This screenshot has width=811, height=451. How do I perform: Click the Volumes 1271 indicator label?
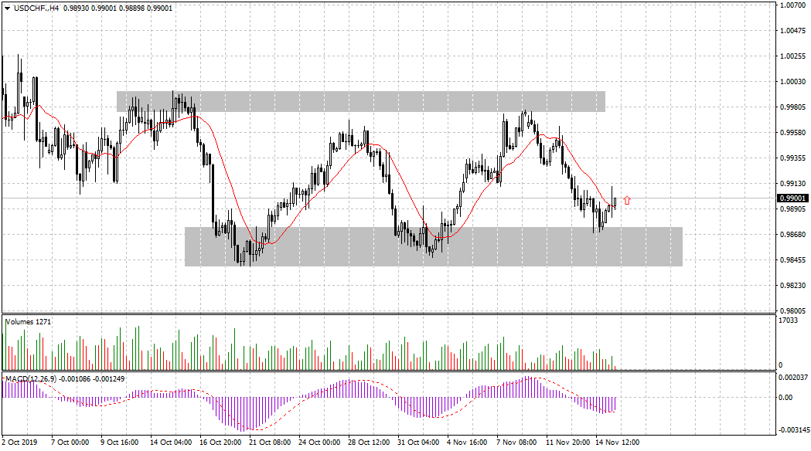coord(29,321)
